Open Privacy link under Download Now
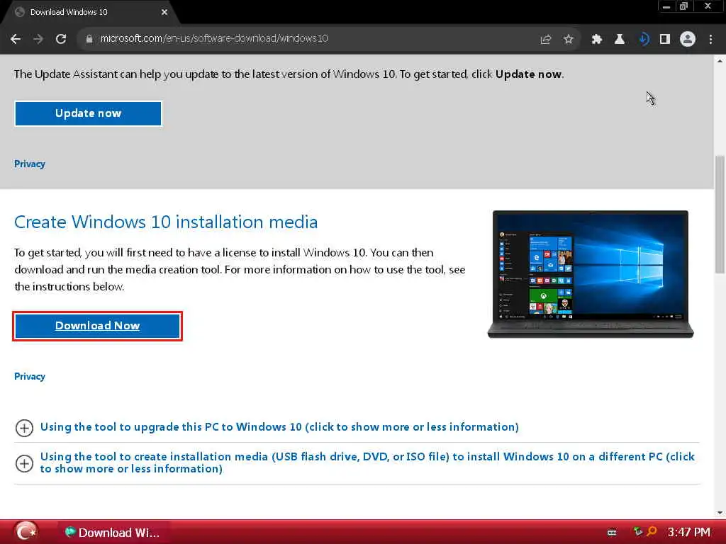This screenshot has height=544, width=726. 30,376
